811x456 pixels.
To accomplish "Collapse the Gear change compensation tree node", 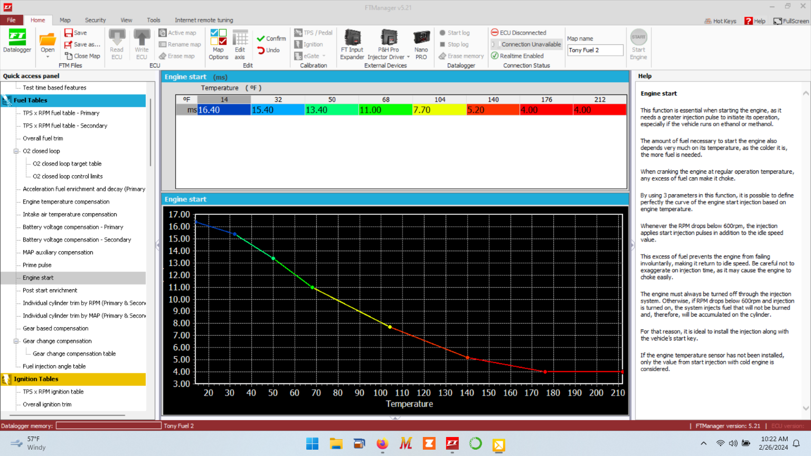I will [x=16, y=341].
